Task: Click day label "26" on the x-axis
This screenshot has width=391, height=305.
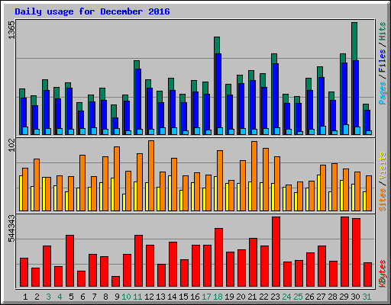Action: [309, 297]
